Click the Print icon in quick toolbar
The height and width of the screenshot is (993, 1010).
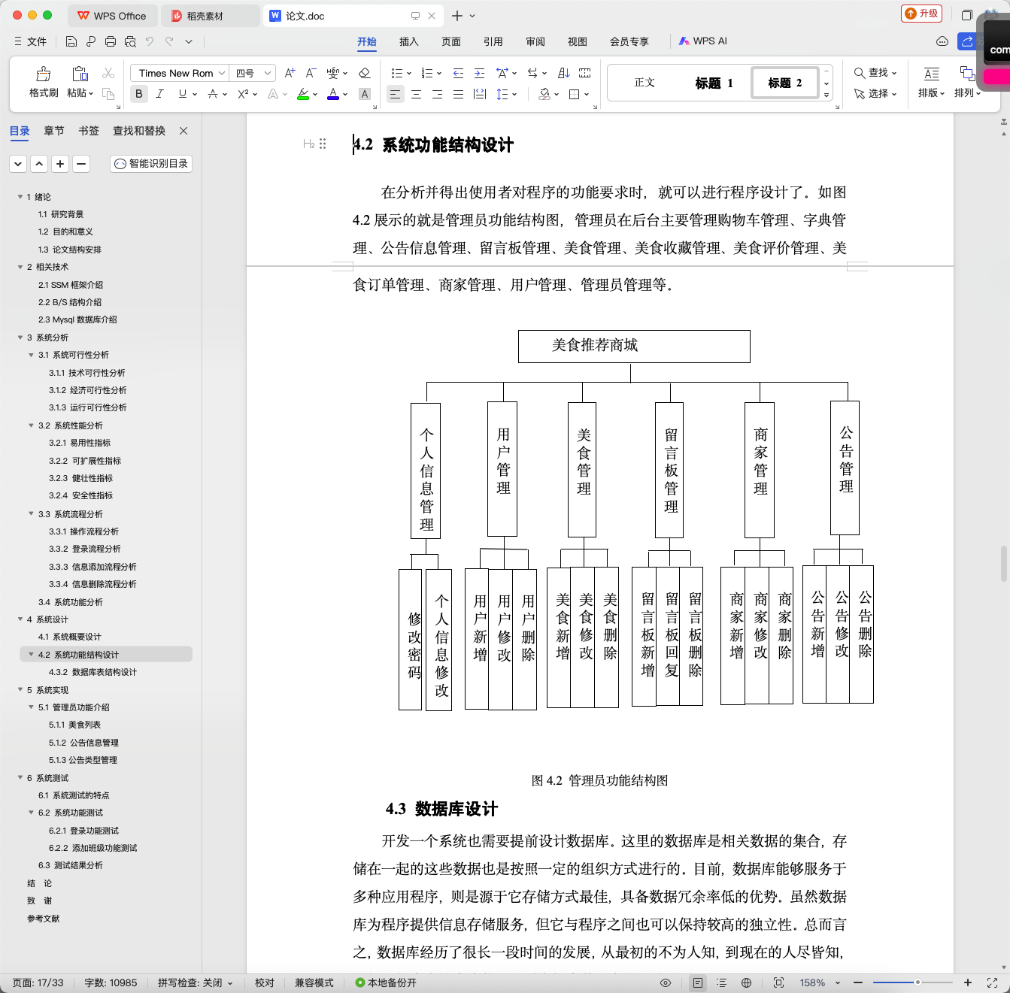click(x=111, y=41)
